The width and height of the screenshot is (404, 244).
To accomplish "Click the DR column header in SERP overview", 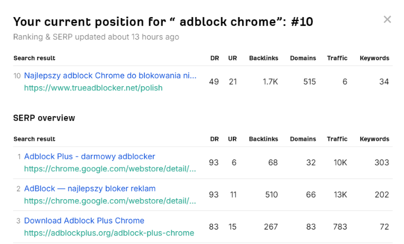I will click(x=214, y=139).
